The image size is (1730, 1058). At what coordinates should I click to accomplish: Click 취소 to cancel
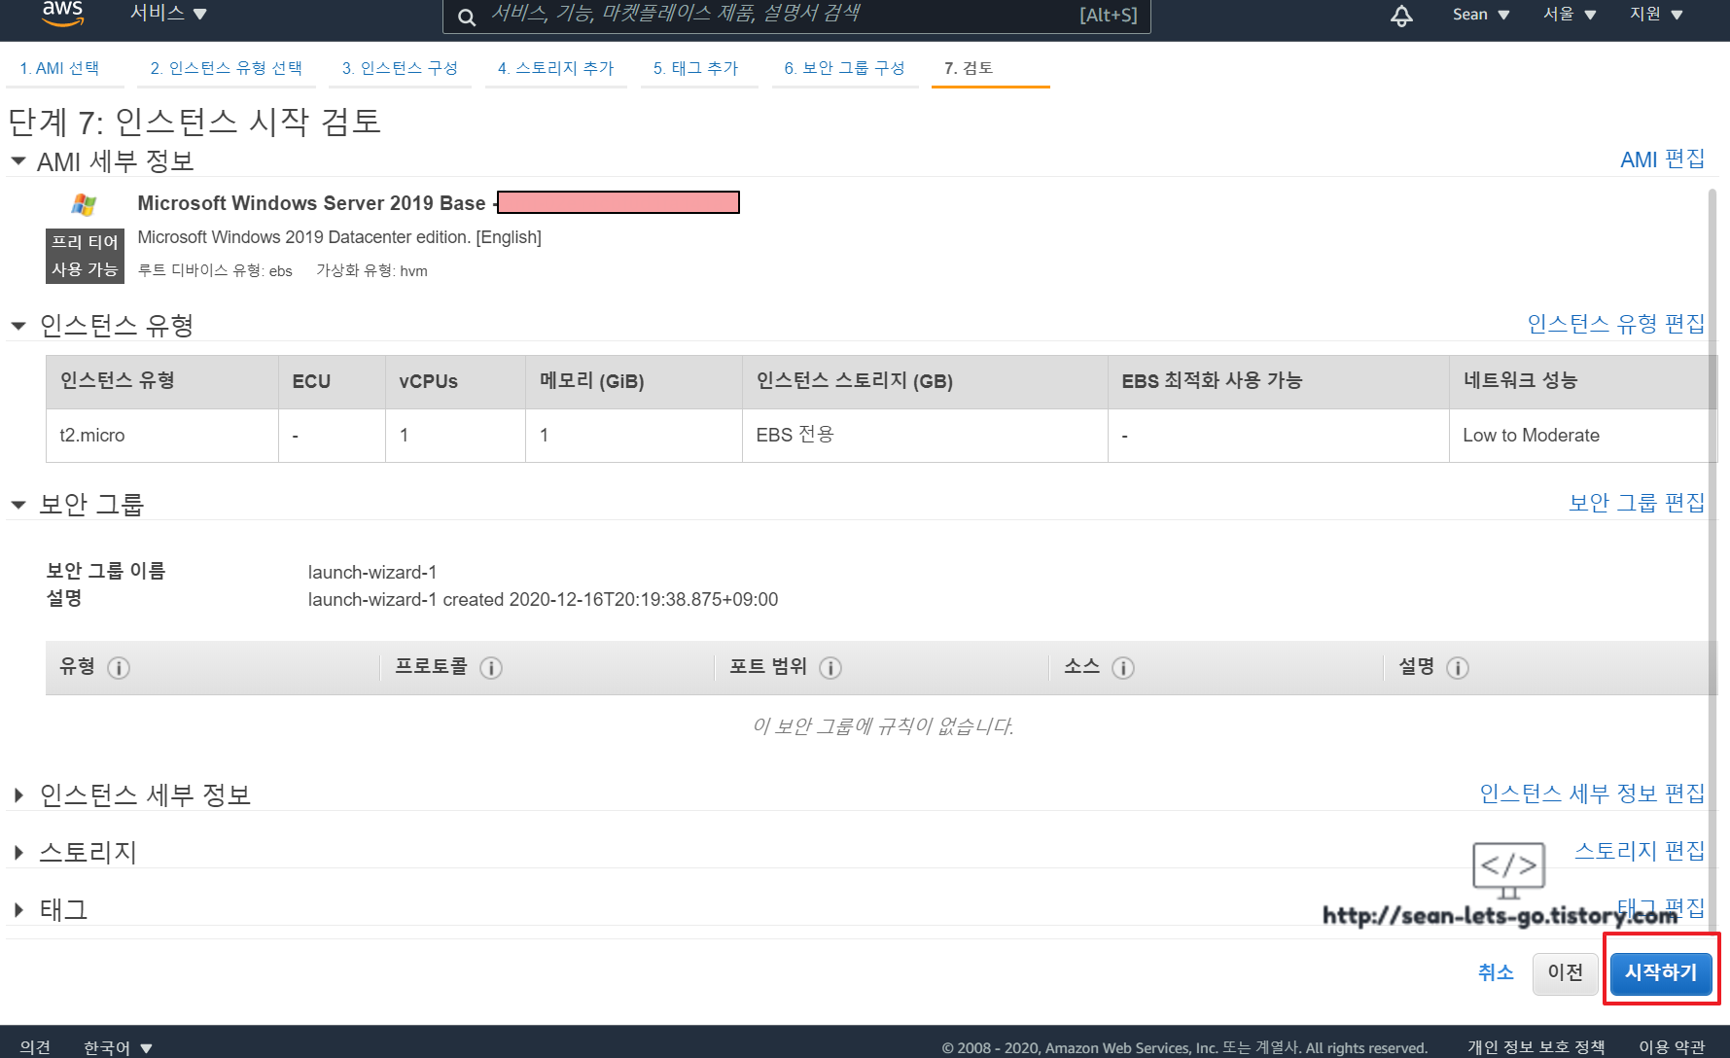coord(1496,972)
